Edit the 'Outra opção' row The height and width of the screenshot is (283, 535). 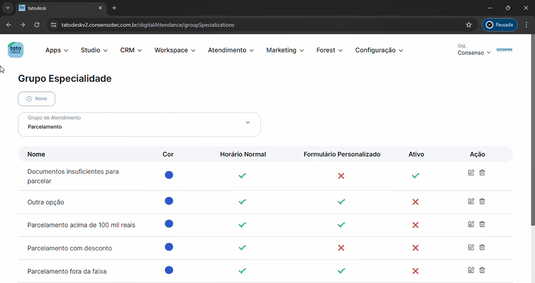(x=471, y=201)
